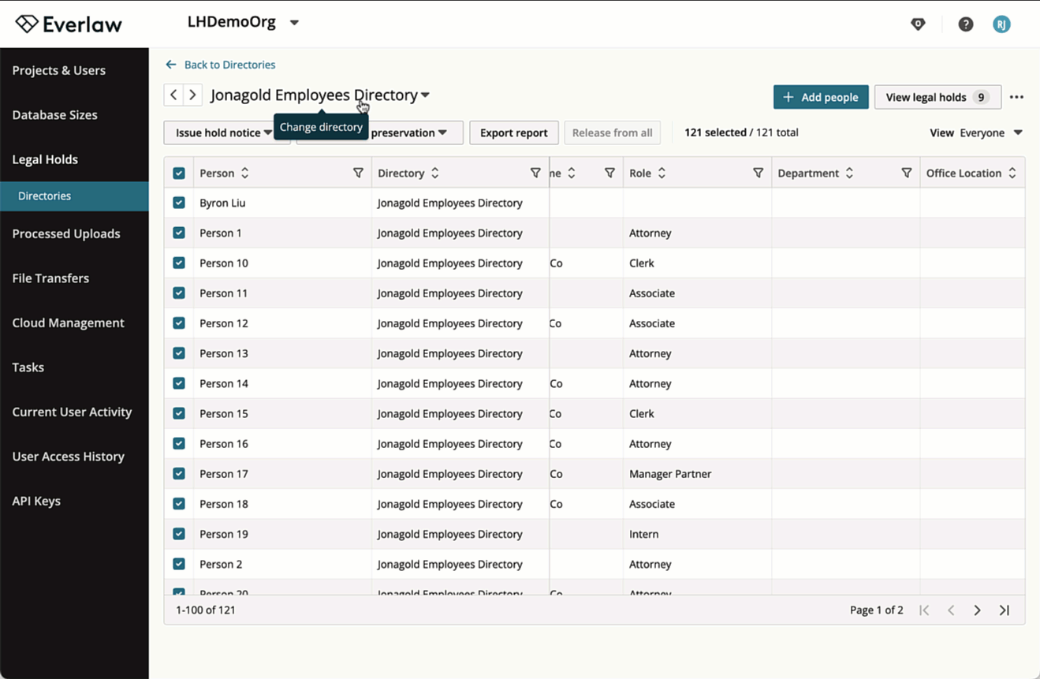Open the View Everyone dropdown
1040x679 pixels.
click(976, 132)
